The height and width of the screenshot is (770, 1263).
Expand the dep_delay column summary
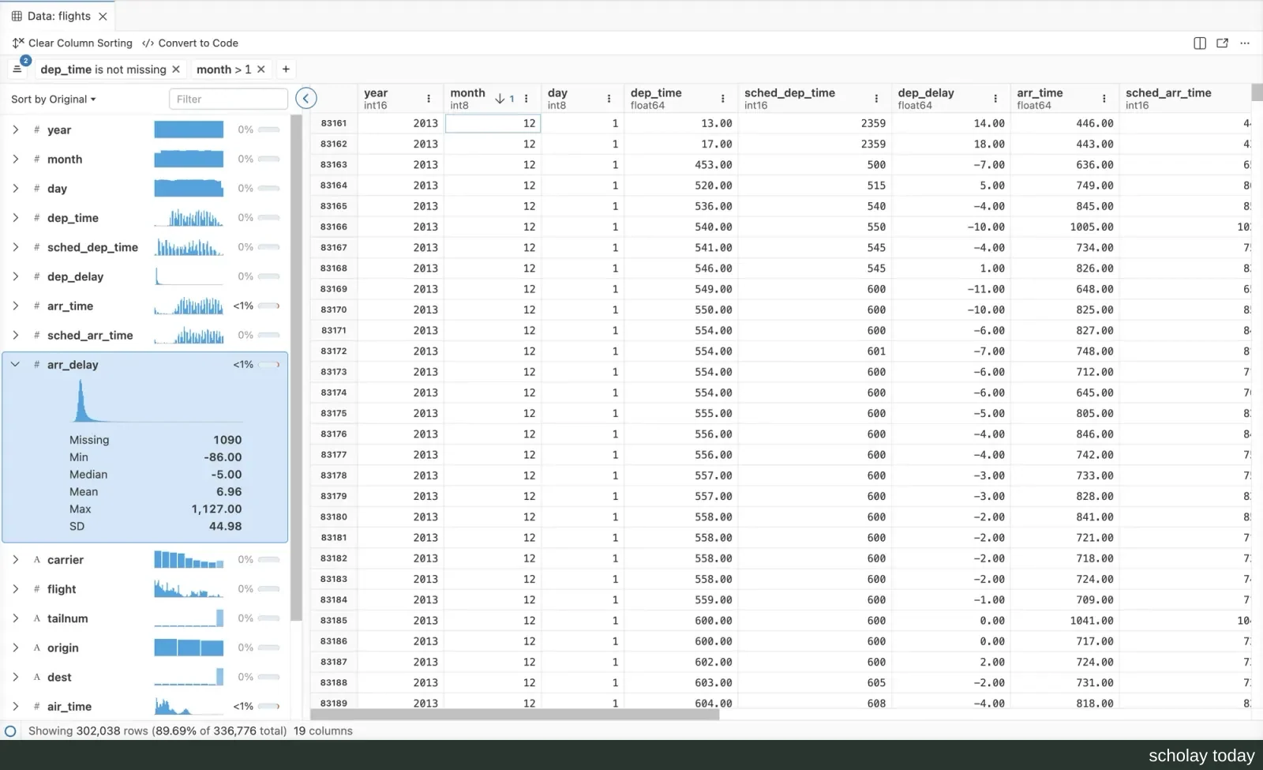(15, 276)
